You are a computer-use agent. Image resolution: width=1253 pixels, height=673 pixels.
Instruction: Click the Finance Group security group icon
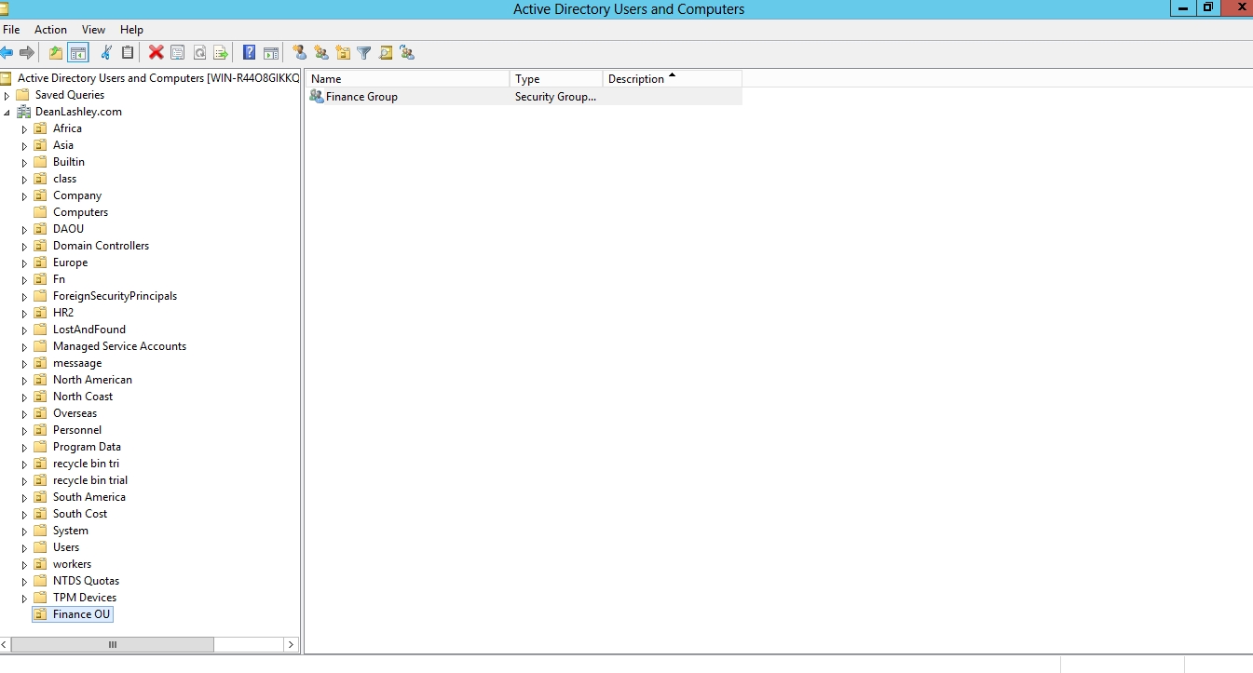click(x=317, y=97)
